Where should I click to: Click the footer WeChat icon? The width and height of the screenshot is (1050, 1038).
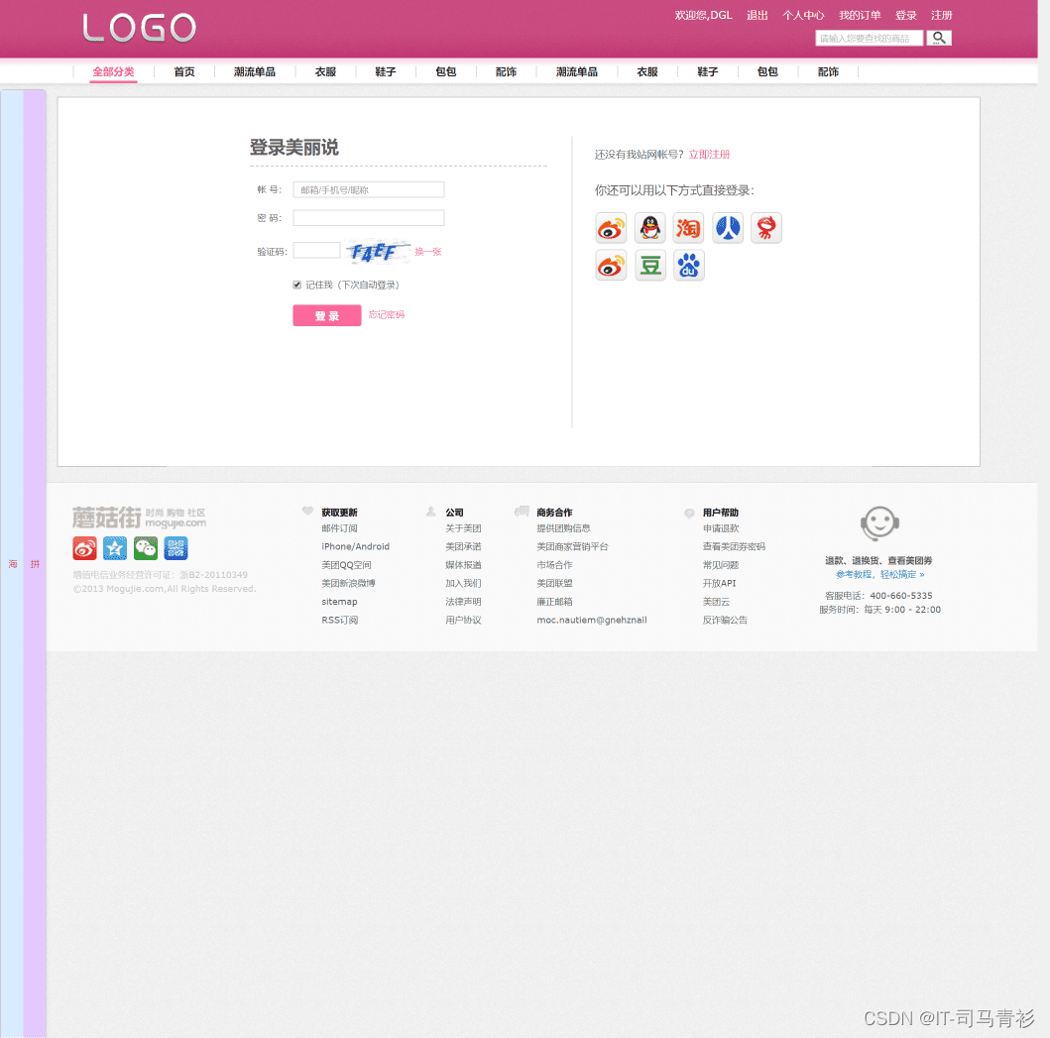[x=145, y=547]
